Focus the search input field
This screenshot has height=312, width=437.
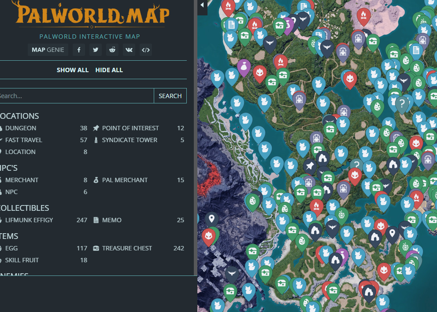click(x=75, y=96)
